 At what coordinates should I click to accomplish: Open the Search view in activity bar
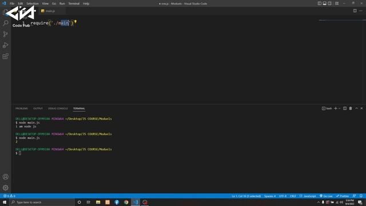6,23
